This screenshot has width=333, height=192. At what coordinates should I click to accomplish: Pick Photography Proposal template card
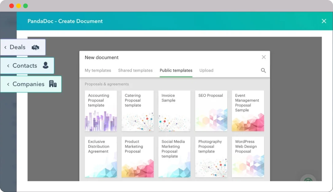click(x=211, y=157)
